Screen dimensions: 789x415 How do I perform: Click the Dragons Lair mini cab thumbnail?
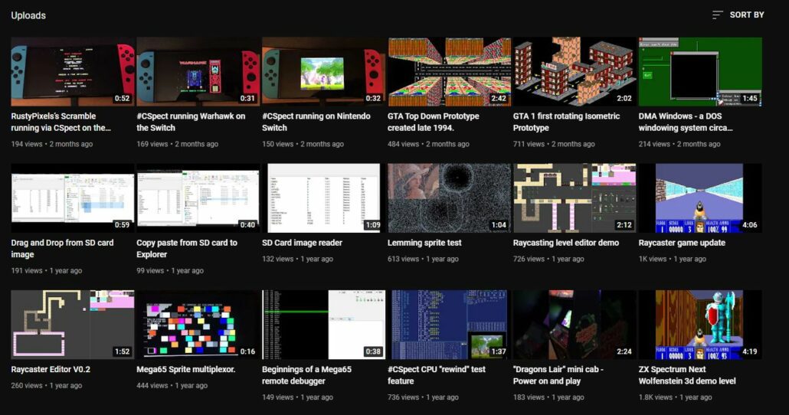click(575, 324)
